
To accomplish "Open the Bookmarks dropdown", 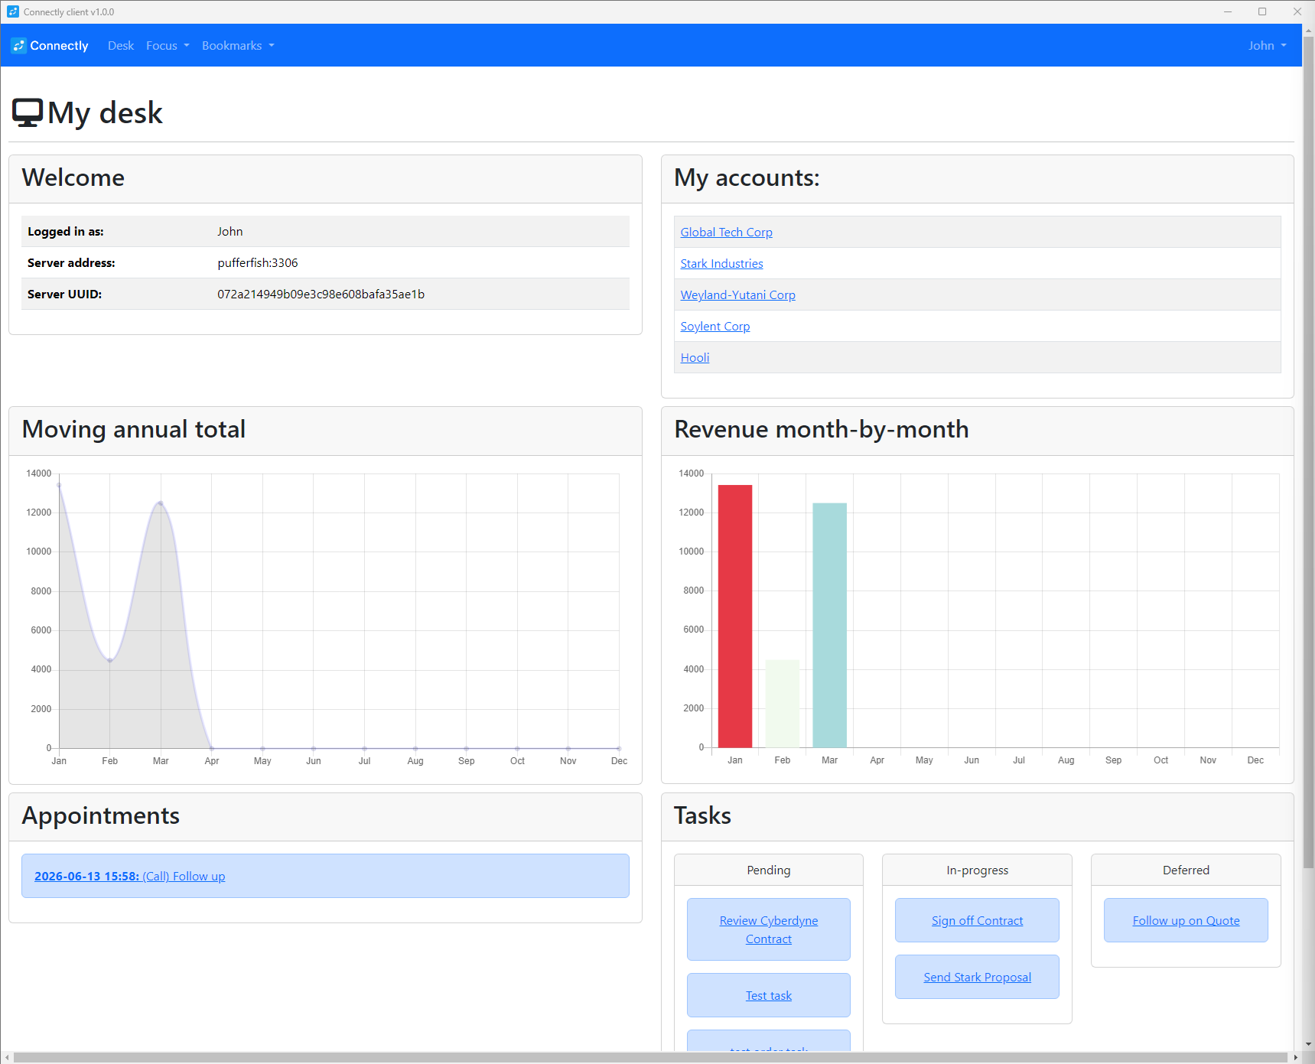I will click(237, 46).
